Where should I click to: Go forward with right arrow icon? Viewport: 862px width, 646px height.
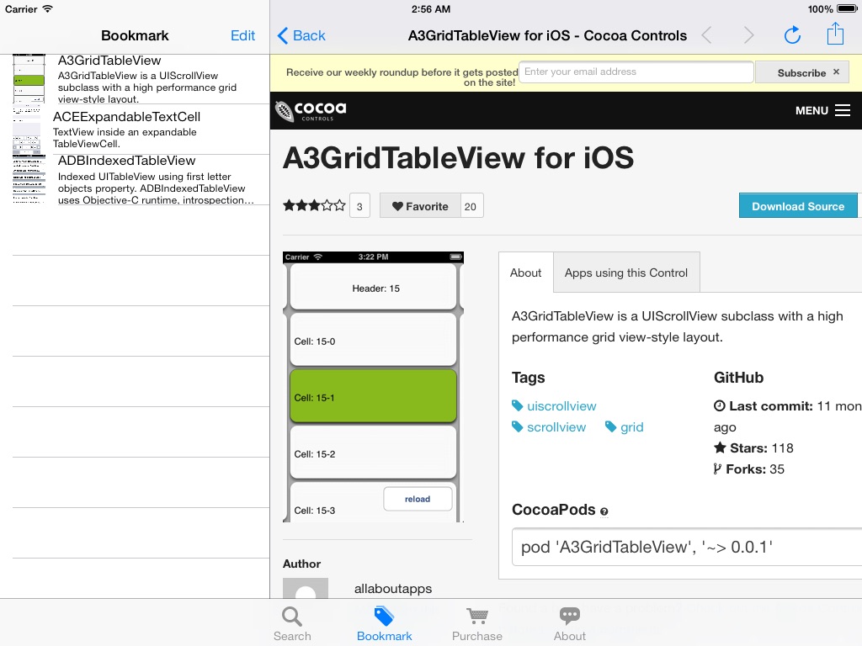coord(748,35)
